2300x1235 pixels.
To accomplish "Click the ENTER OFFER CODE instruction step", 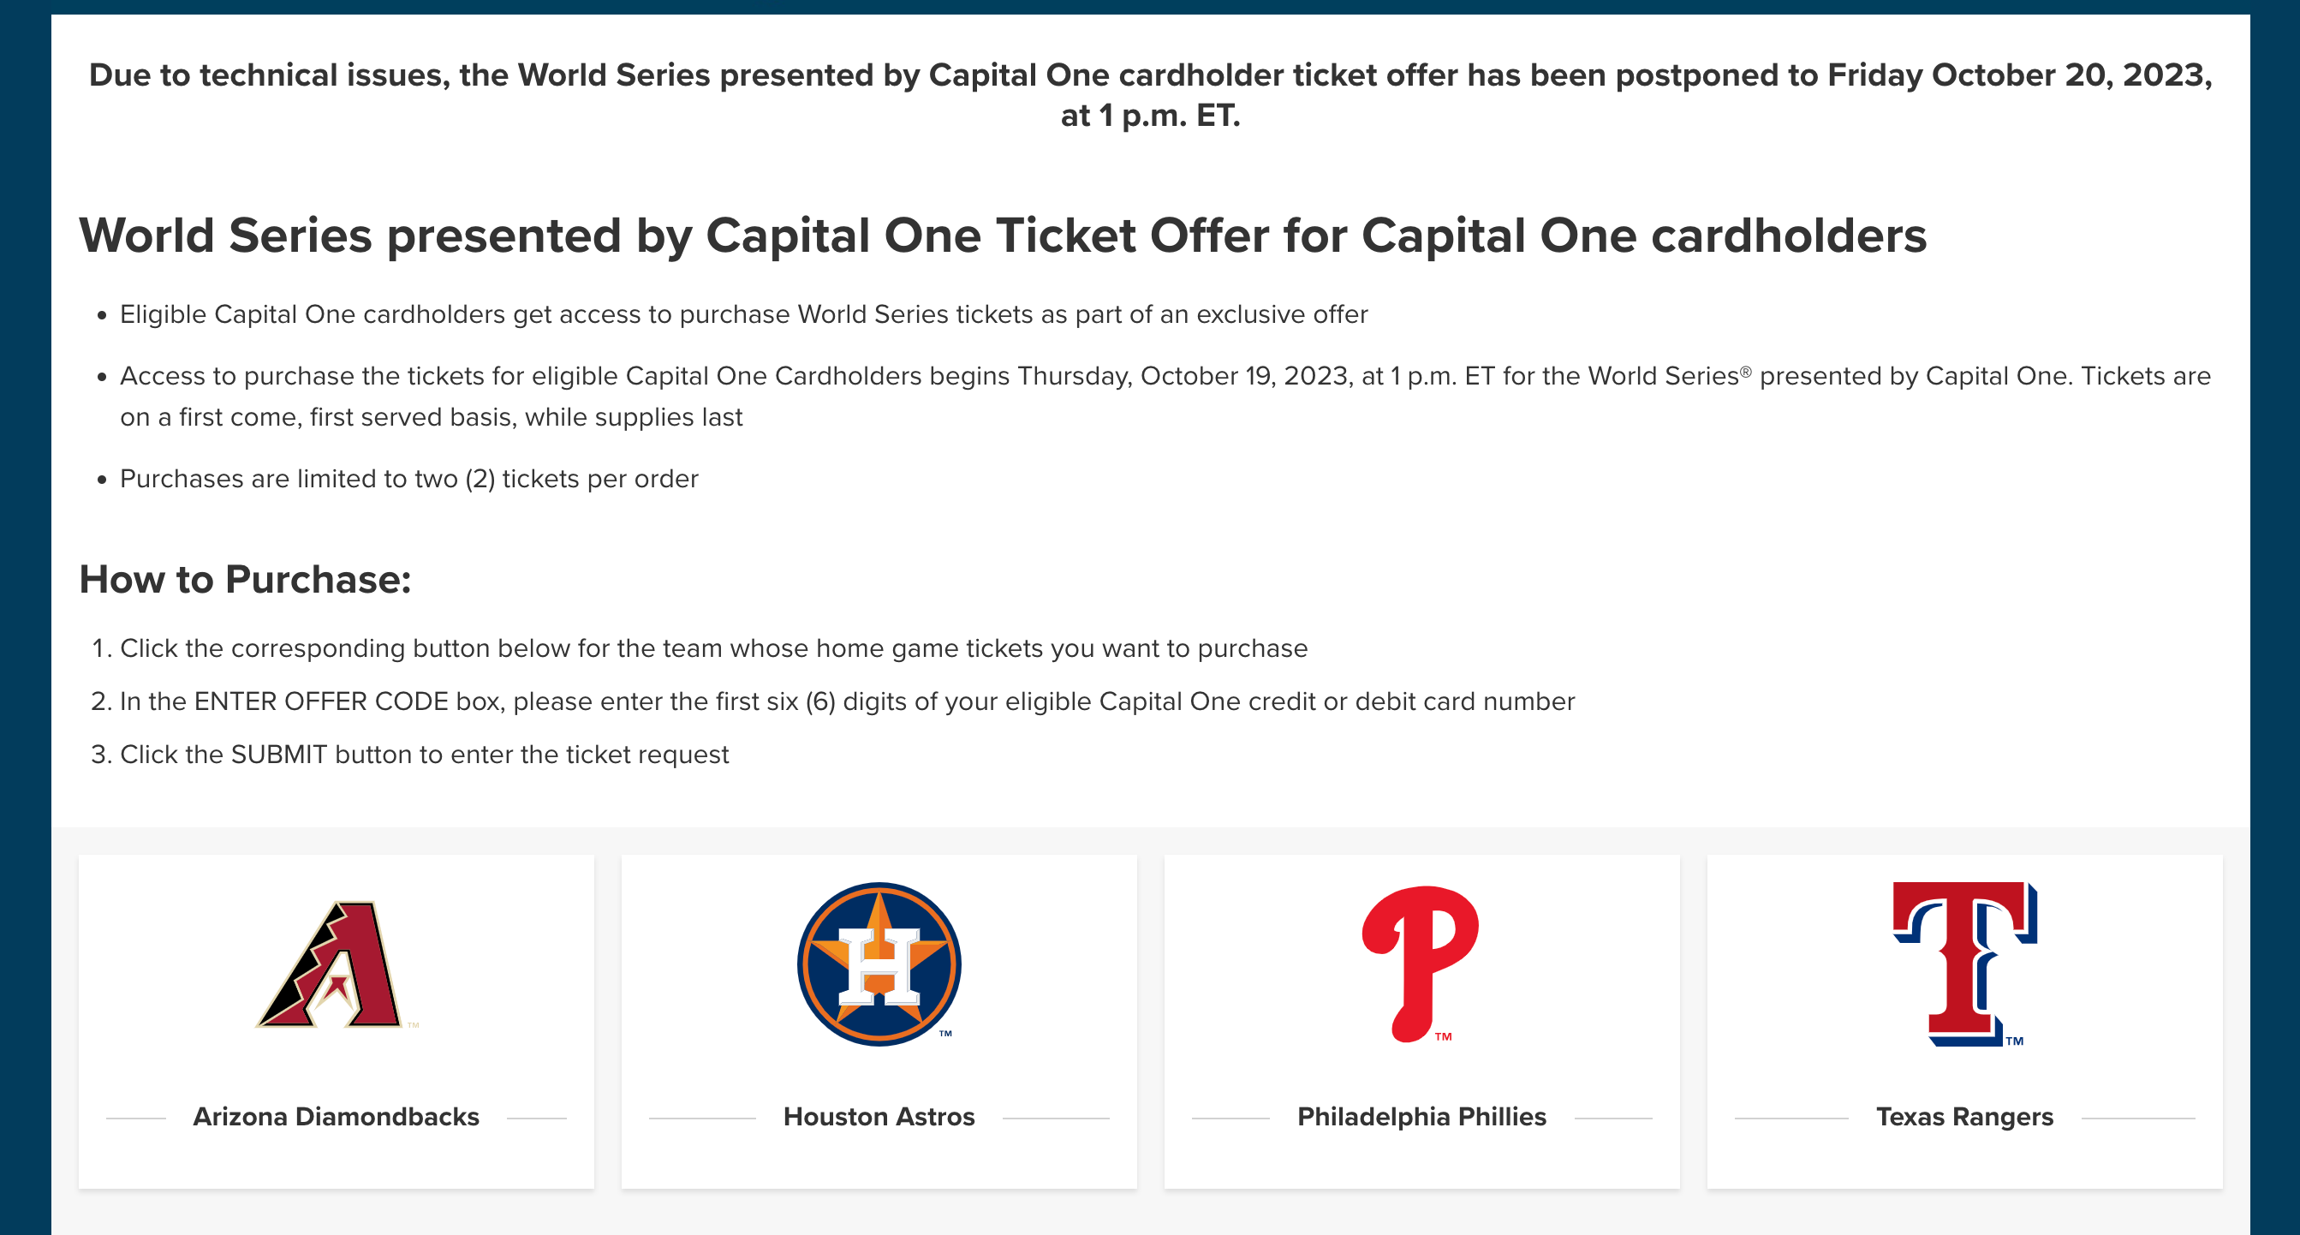I will click(846, 701).
